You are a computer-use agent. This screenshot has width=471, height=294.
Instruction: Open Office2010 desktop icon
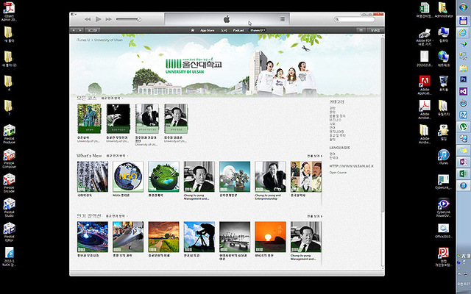443,231
